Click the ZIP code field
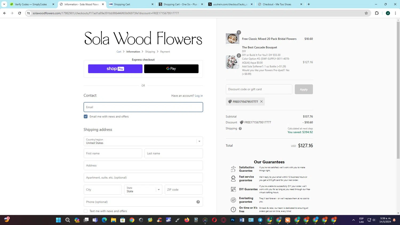 tap(184, 190)
